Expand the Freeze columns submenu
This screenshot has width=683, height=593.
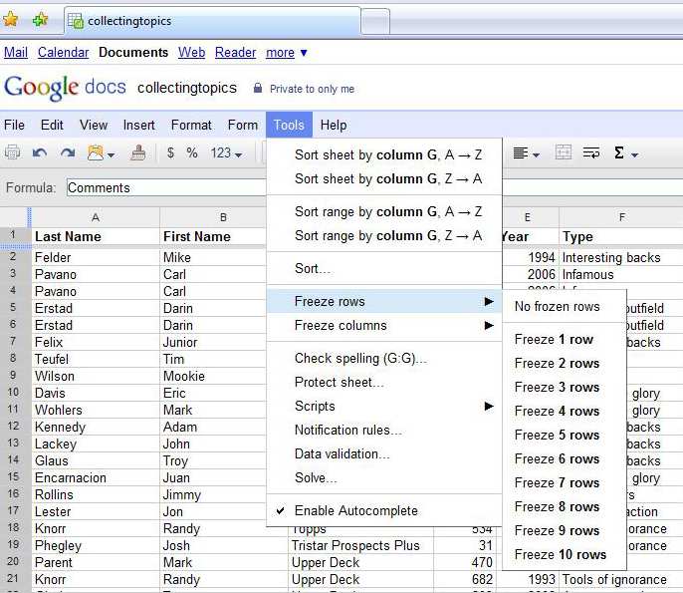coord(384,325)
